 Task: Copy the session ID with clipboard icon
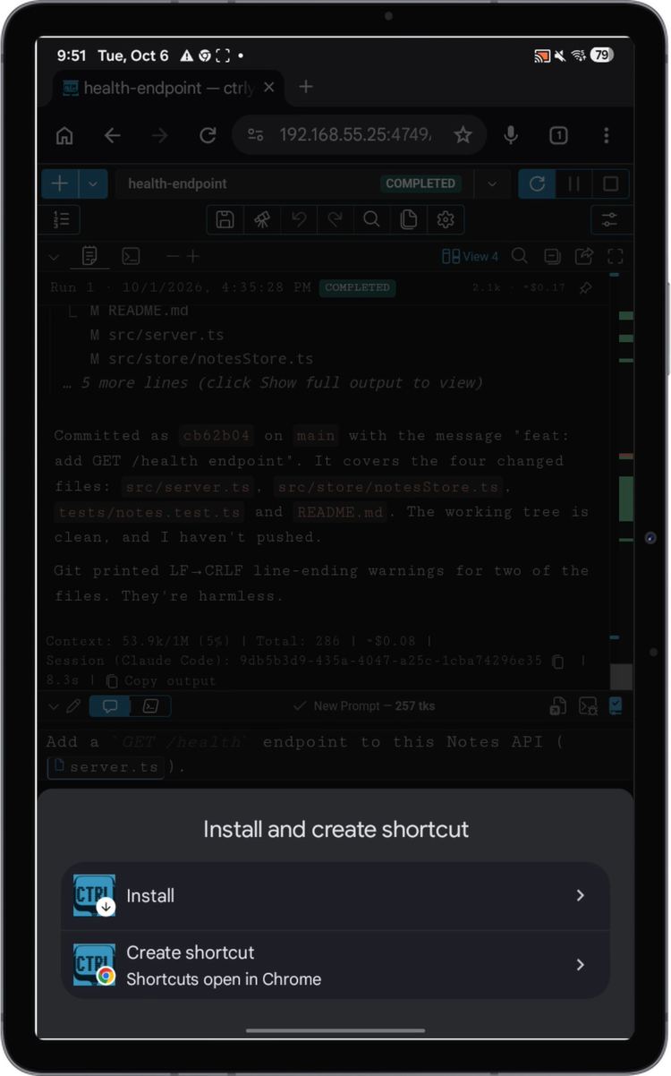(557, 662)
